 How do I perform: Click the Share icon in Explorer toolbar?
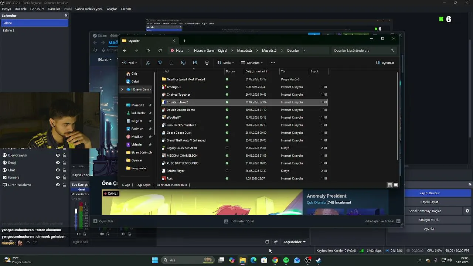(195, 63)
